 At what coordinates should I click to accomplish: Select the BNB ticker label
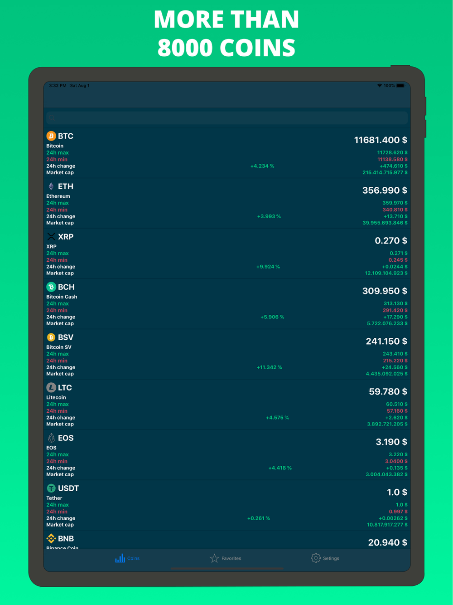66,539
